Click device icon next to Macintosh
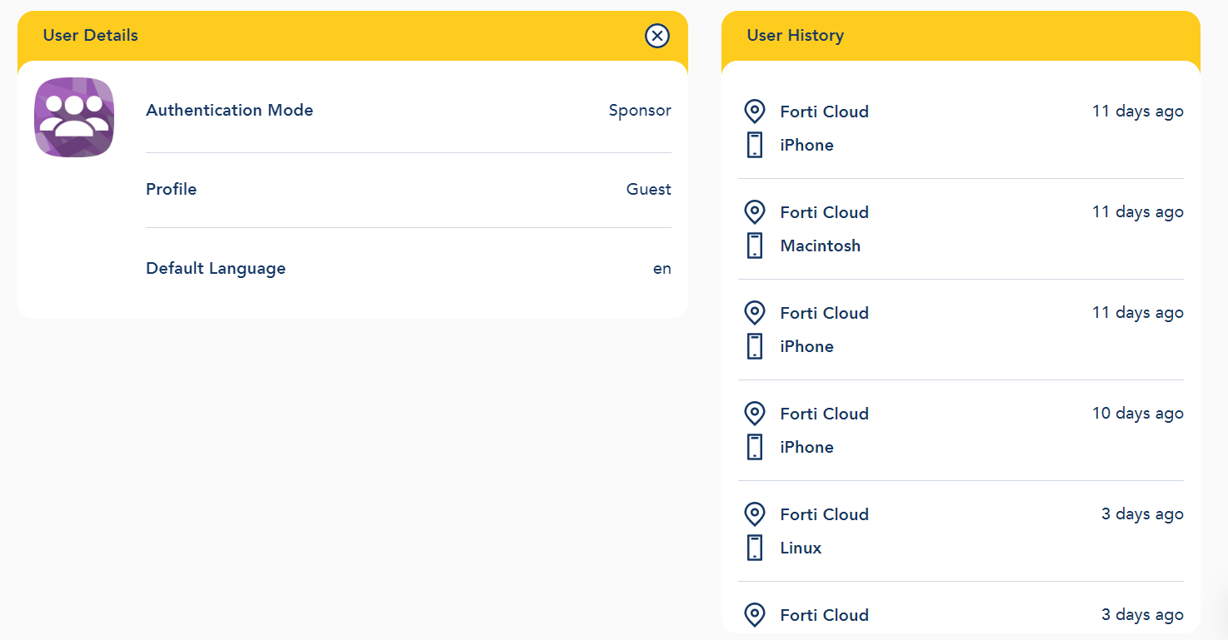 (755, 246)
